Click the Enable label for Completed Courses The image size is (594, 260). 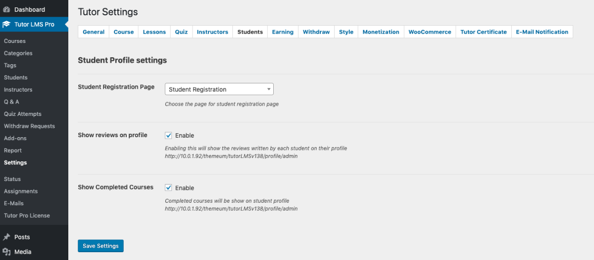tap(185, 188)
